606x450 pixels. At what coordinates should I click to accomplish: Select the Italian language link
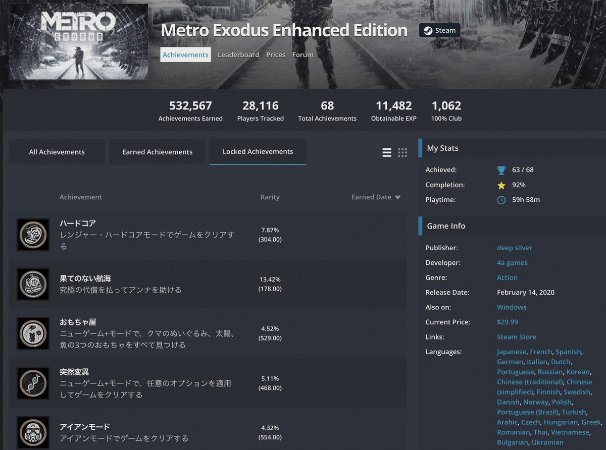click(x=537, y=362)
